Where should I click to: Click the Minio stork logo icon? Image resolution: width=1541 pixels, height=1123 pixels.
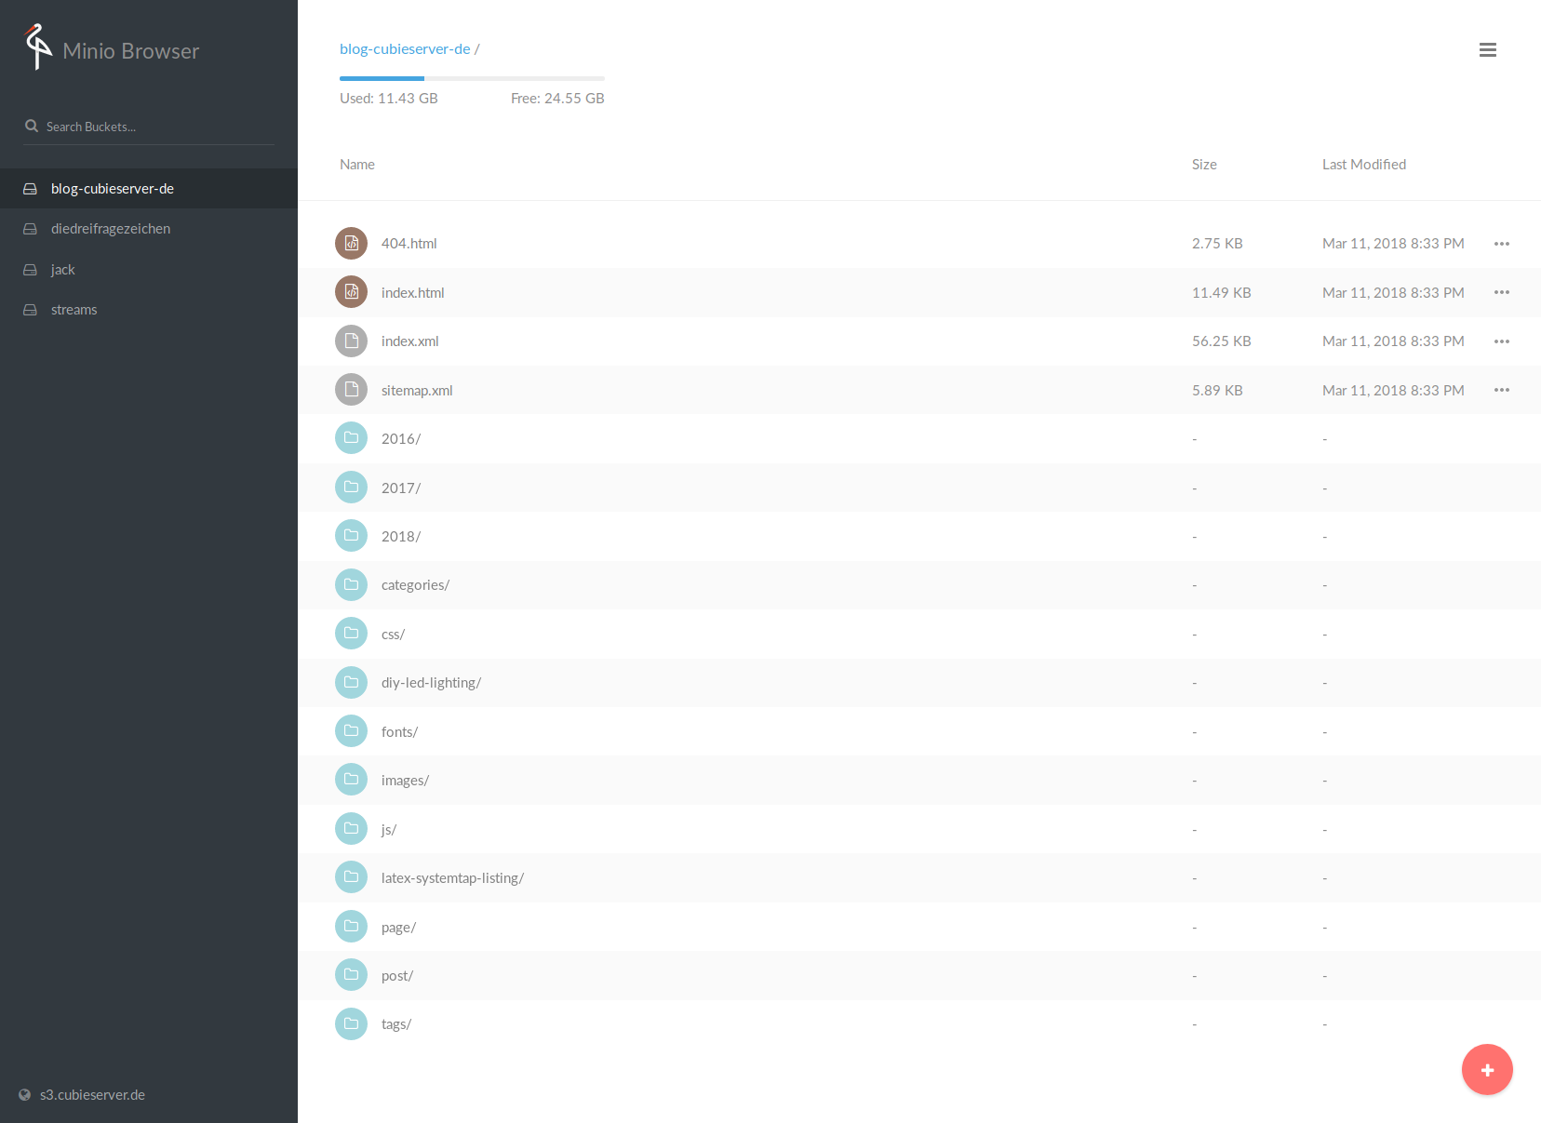[37, 47]
